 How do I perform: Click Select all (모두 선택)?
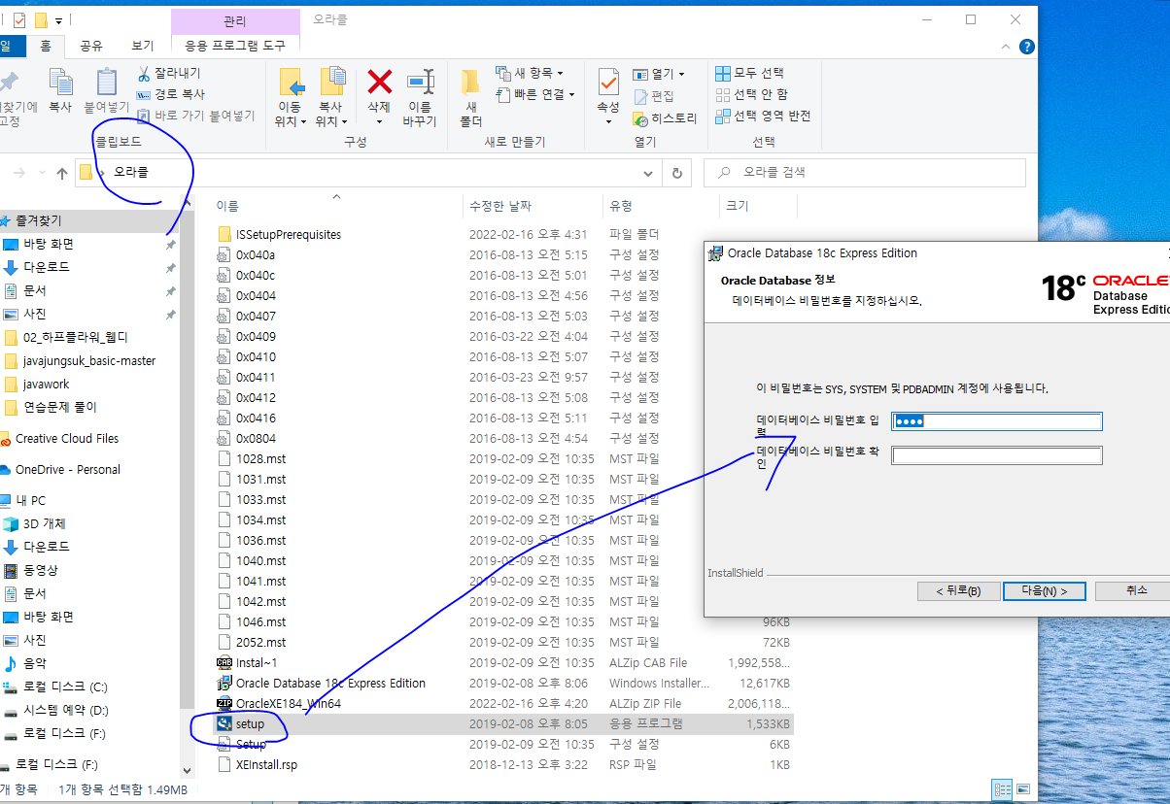tap(749, 74)
